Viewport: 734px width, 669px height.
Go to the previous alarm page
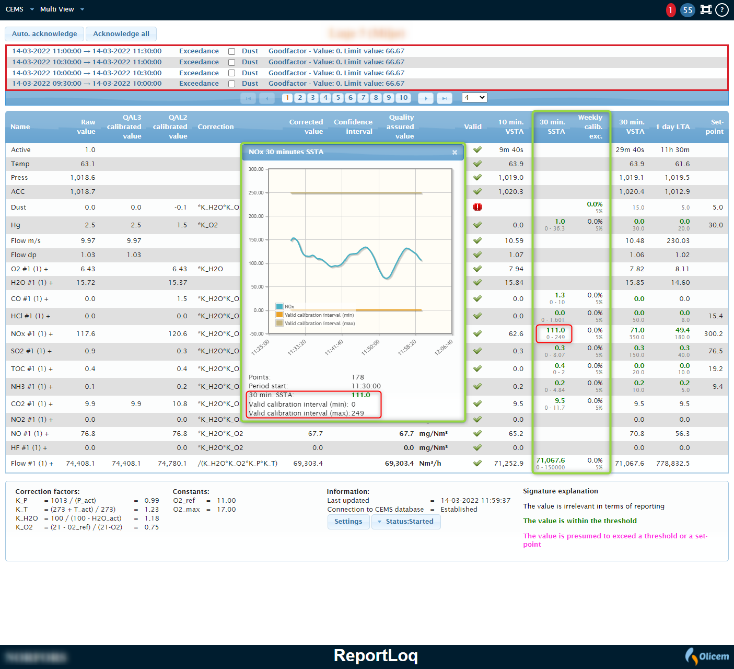click(x=267, y=98)
